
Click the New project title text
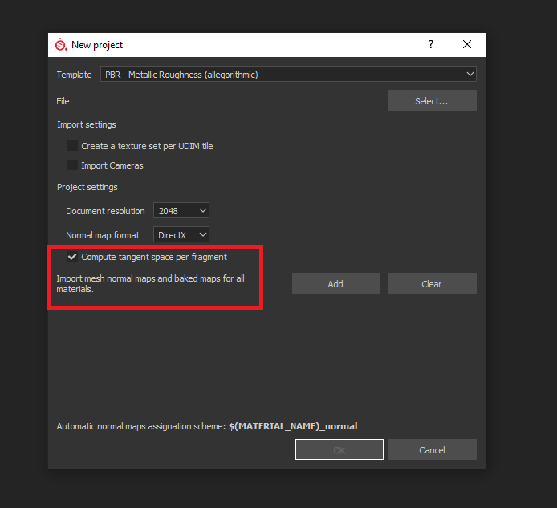pos(97,45)
